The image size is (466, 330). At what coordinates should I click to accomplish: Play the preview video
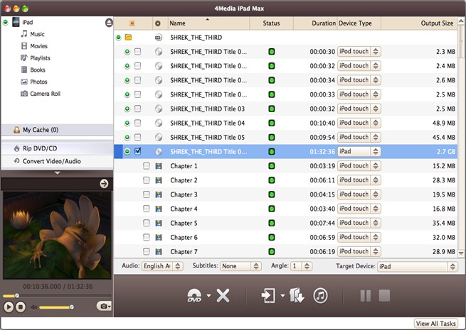click(9, 307)
